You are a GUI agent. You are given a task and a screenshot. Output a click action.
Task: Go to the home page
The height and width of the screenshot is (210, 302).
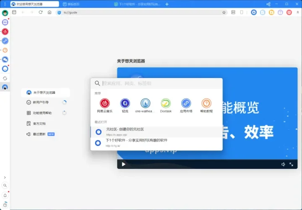coord(49,12)
